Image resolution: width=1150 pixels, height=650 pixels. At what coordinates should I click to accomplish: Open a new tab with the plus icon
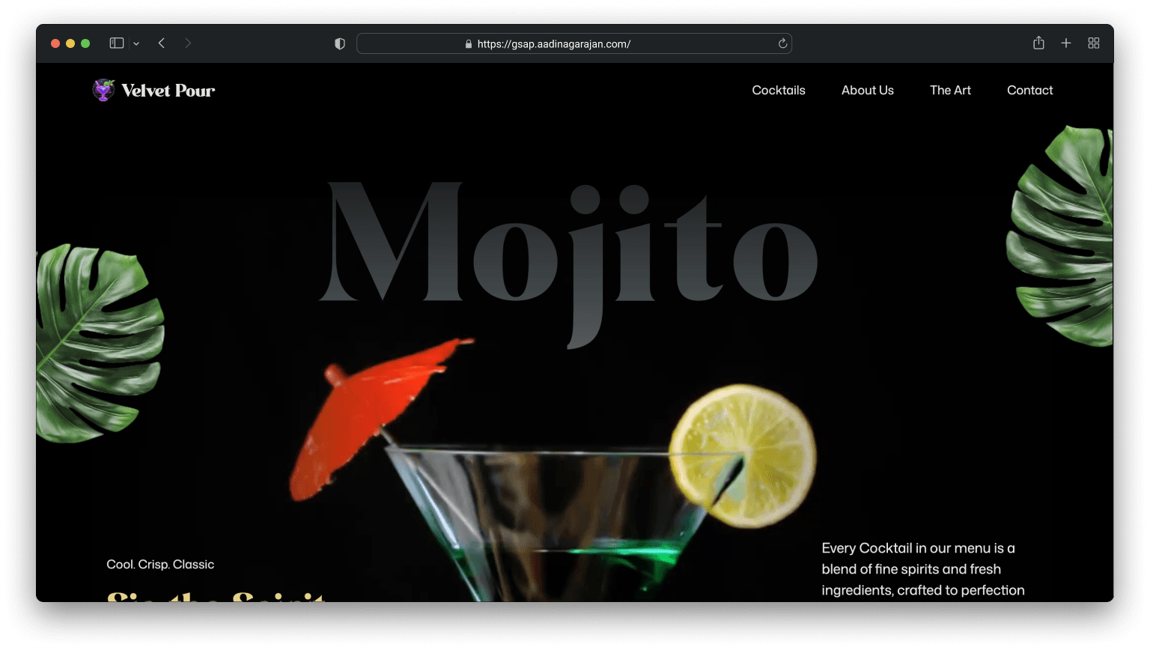1065,43
